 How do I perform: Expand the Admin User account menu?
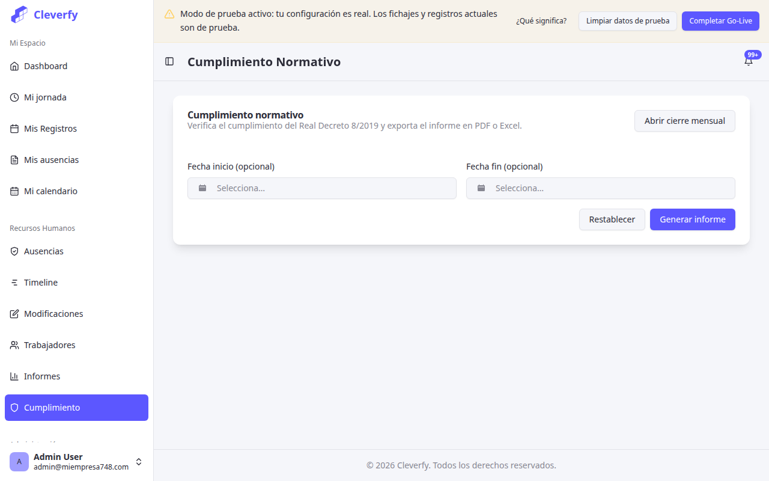click(x=139, y=461)
